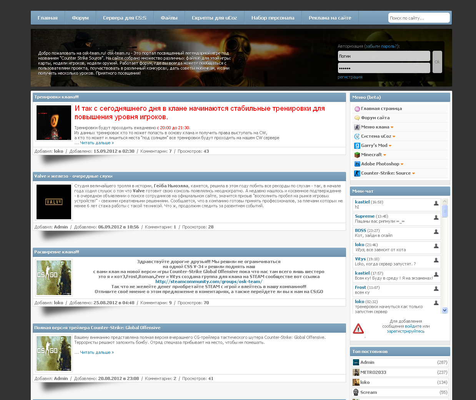
Task: Follow the регистрация link under login form
Action: pos(350,77)
